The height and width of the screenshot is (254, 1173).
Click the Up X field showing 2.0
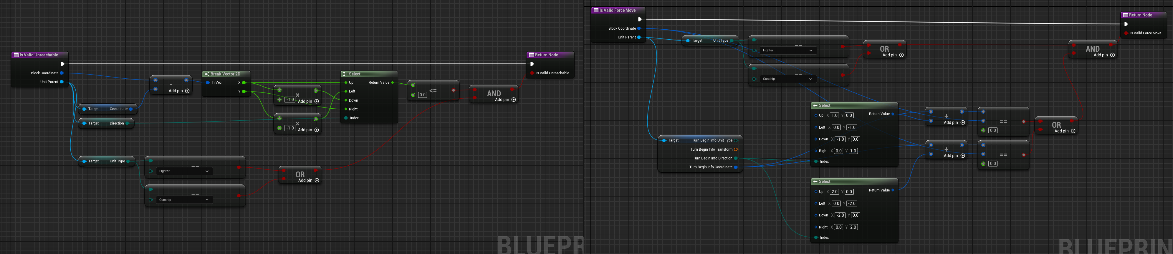point(834,192)
